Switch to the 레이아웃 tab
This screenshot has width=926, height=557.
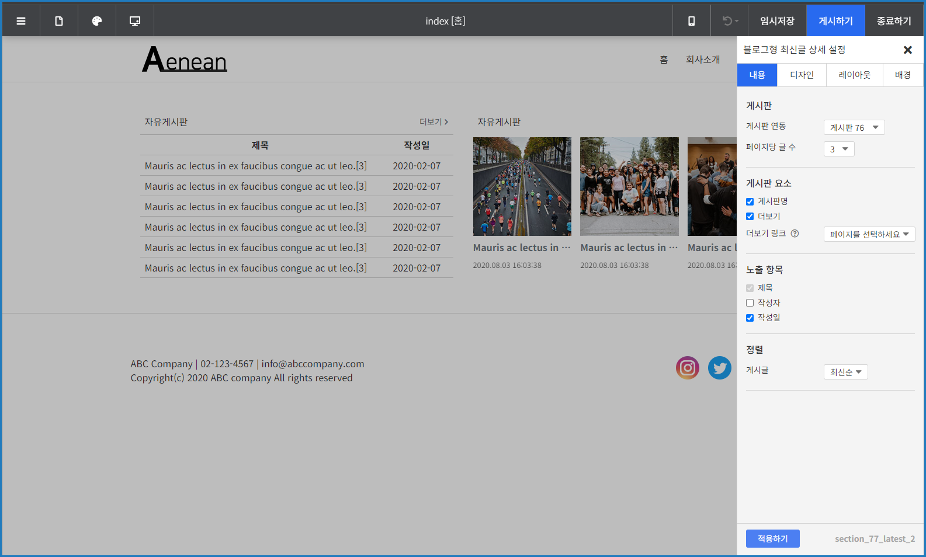coord(854,75)
